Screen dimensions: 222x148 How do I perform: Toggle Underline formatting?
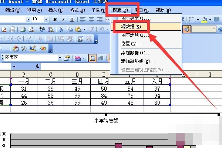72,20
